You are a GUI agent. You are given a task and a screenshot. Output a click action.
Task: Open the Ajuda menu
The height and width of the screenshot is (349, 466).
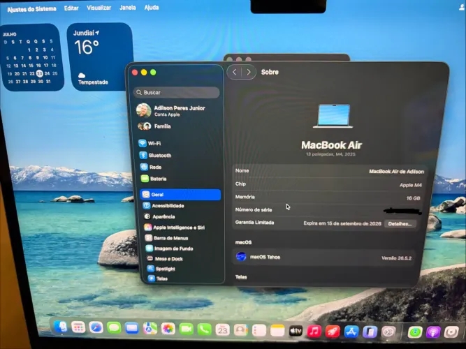point(152,8)
